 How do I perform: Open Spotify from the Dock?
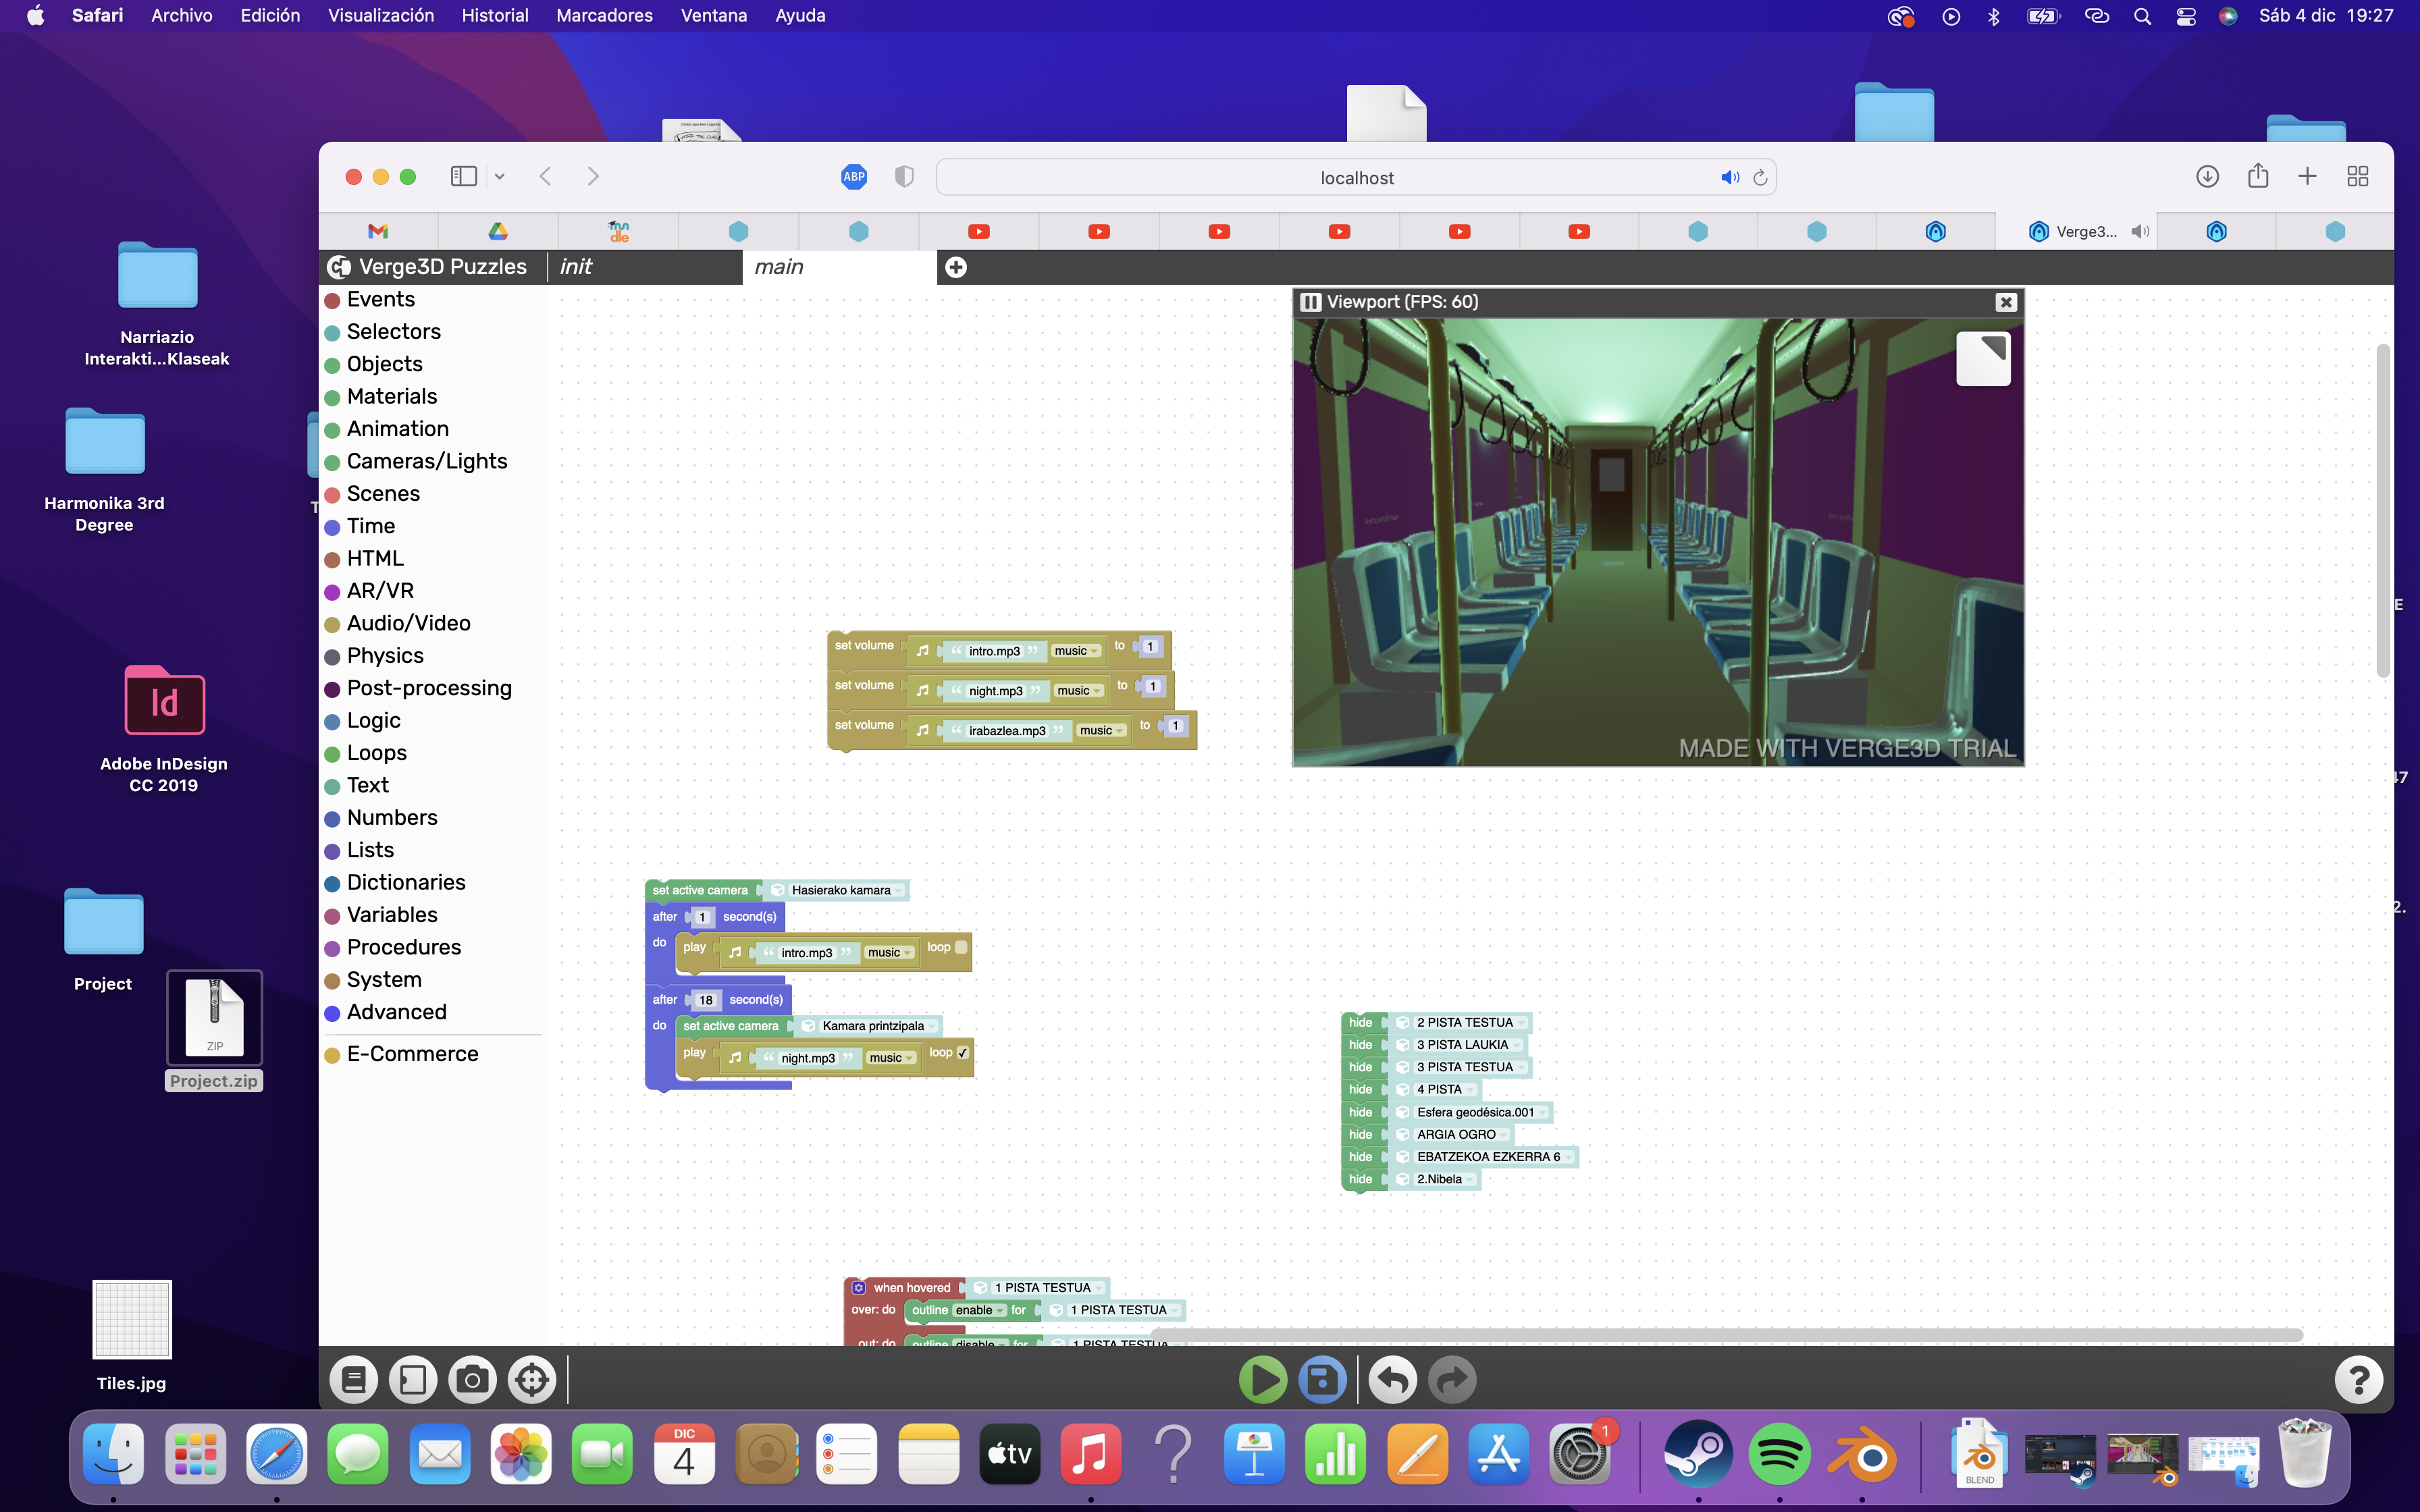tap(1779, 1454)
